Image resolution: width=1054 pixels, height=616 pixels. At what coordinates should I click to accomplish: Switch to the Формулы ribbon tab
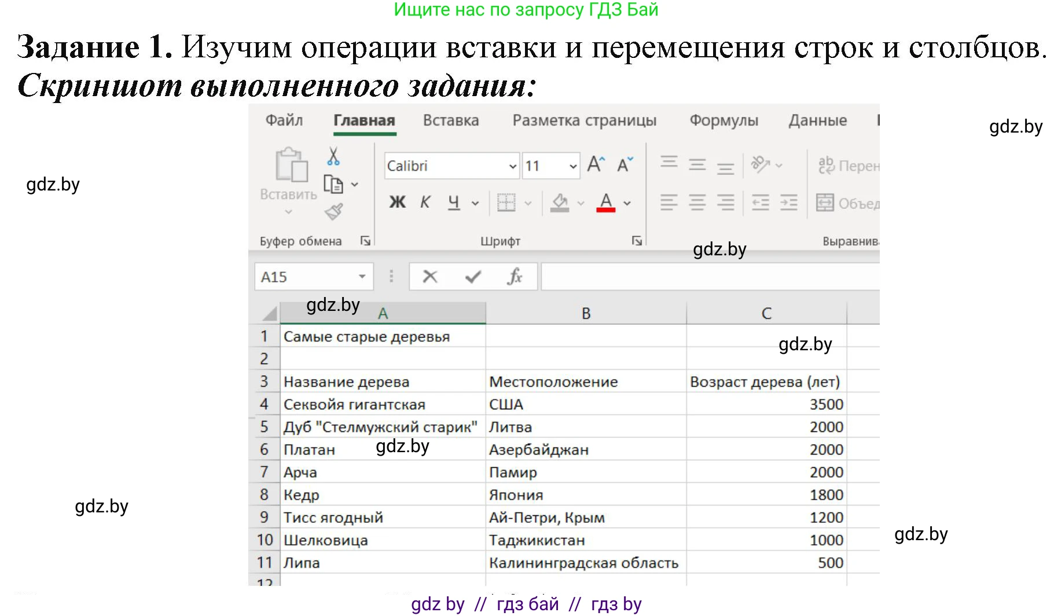click(723, 120)
